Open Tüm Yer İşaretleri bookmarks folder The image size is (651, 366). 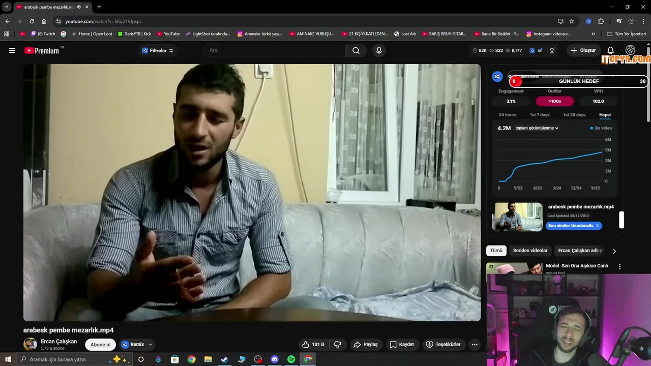(x=626, y=34)
